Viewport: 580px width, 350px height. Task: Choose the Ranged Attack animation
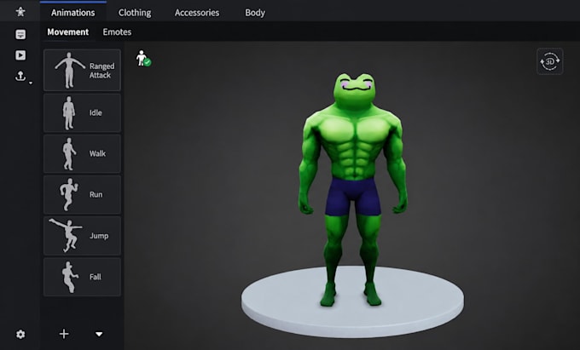82,70
